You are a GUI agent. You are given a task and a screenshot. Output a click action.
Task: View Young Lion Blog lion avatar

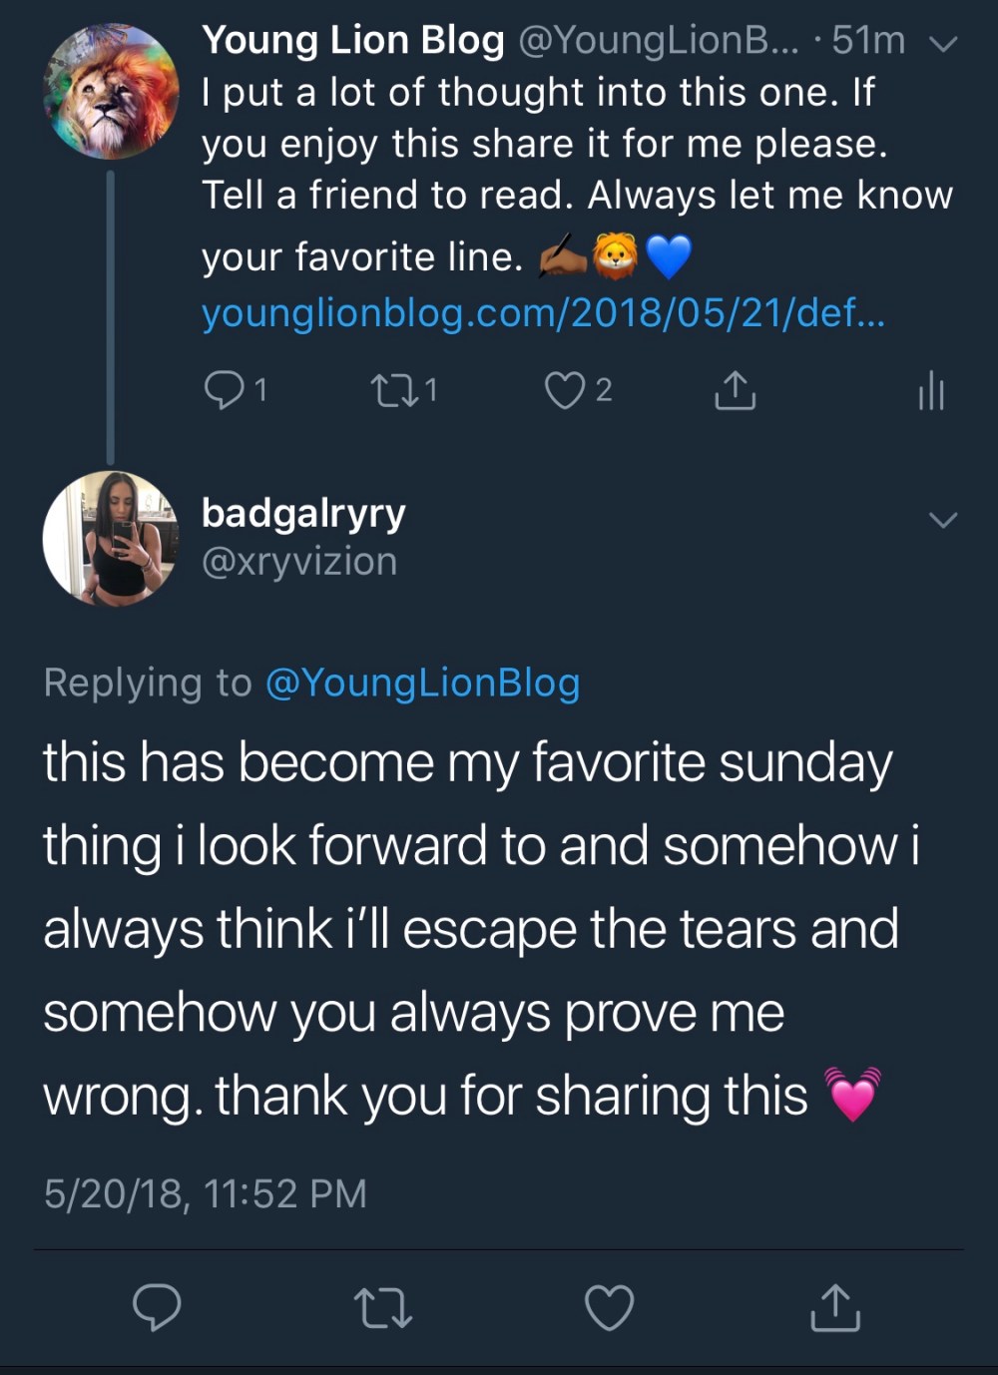[x=111, y=93]
